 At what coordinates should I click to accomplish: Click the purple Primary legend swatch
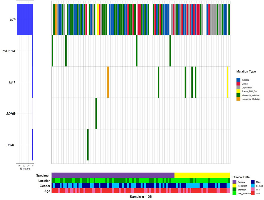tap(234, 182)
